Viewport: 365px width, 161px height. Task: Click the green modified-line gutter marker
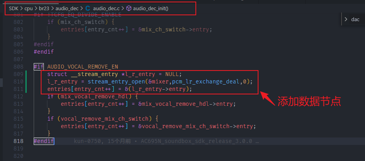tap(26, 81)
